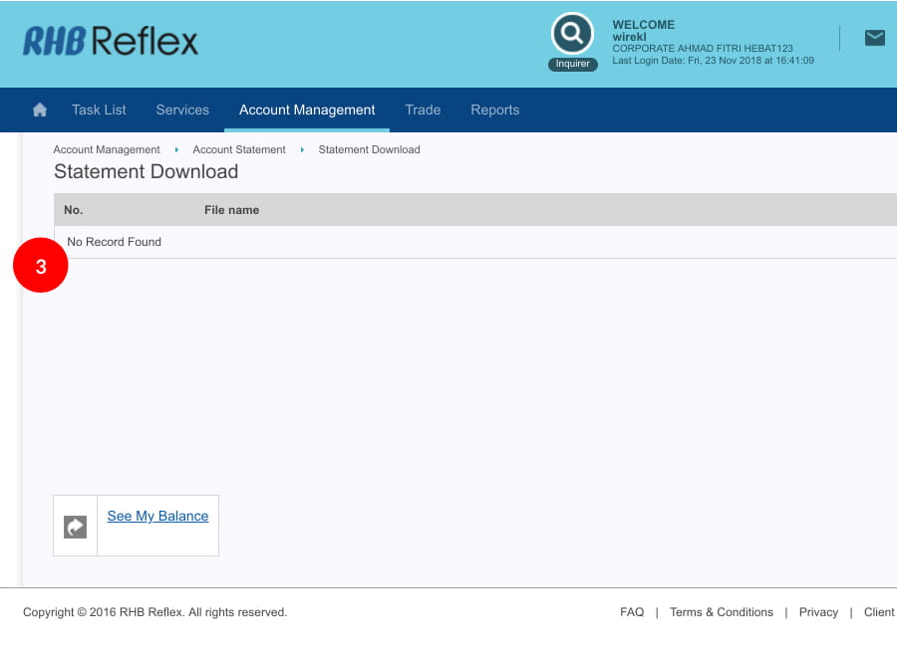Click the Inquirer badge label

click(x=572, y=64)
